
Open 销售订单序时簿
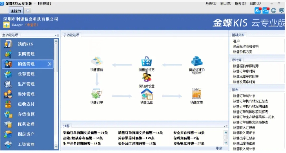click(x=244, y=71)
